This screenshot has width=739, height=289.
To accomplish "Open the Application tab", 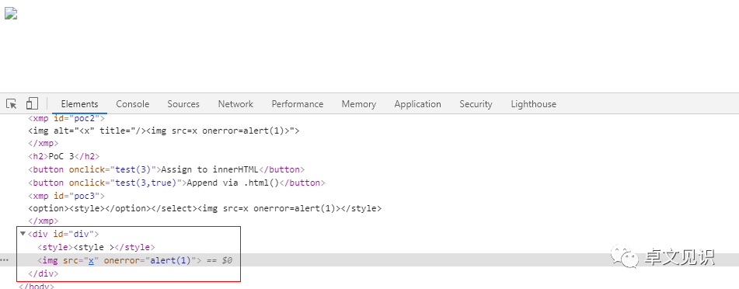I will coord(417,104).
